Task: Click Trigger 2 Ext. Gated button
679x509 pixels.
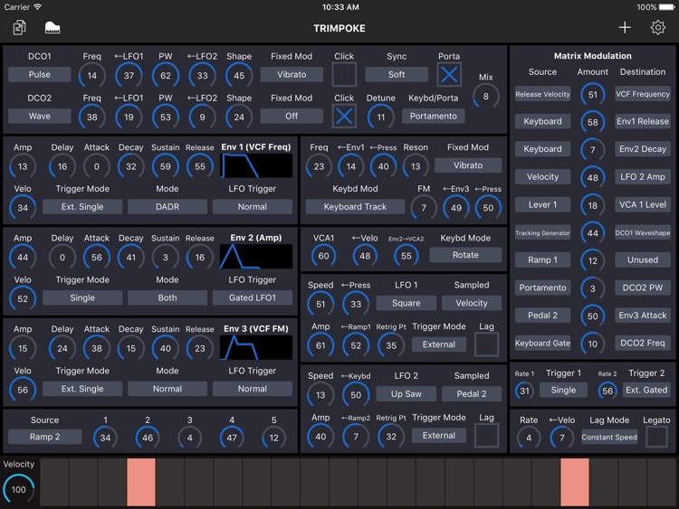Action: pos(646,390)
